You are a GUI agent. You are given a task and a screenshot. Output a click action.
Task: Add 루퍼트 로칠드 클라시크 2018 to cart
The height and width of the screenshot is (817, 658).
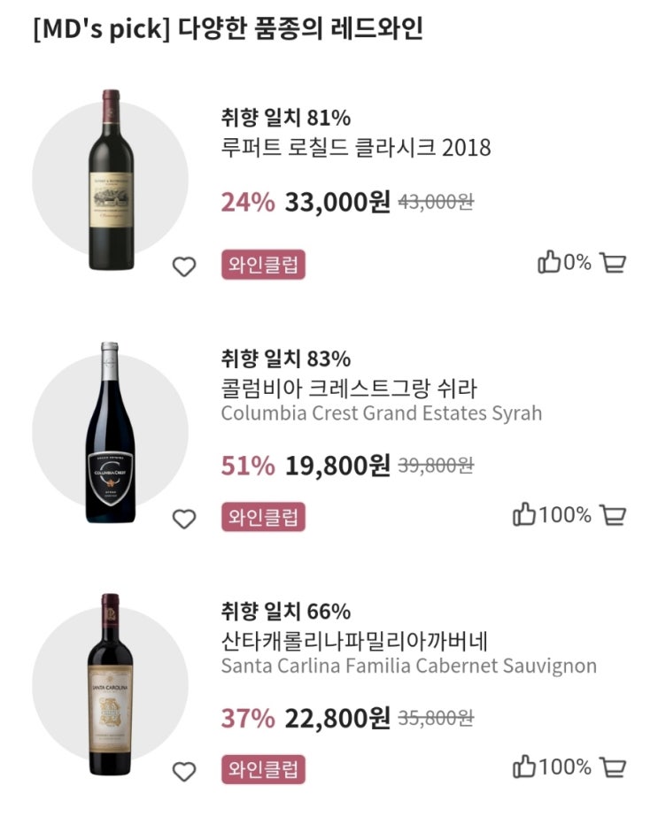coord(612,263)
